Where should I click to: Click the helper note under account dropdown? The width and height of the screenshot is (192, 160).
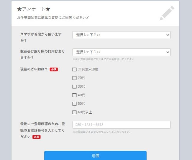point(103,59)
